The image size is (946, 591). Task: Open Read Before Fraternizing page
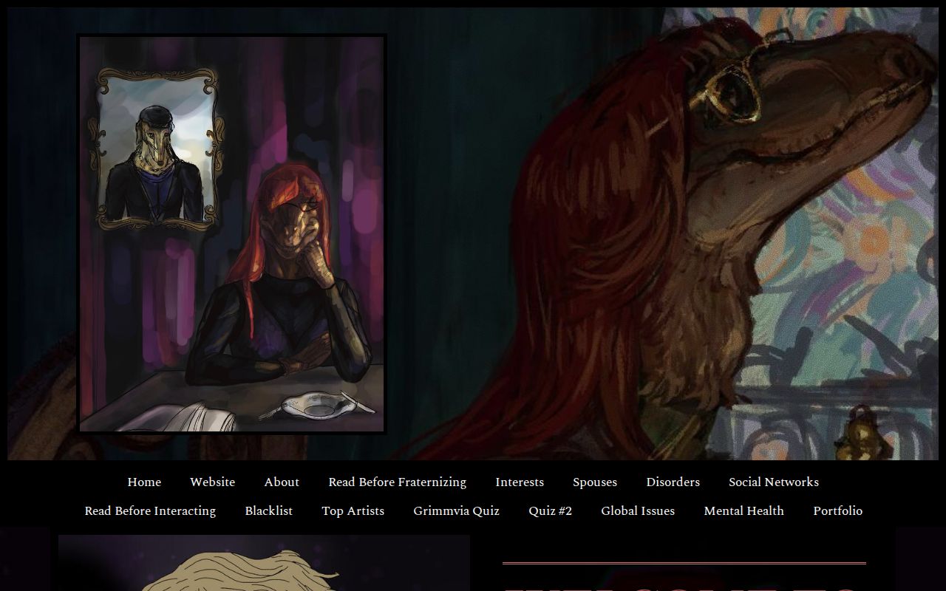pos(397,482)
